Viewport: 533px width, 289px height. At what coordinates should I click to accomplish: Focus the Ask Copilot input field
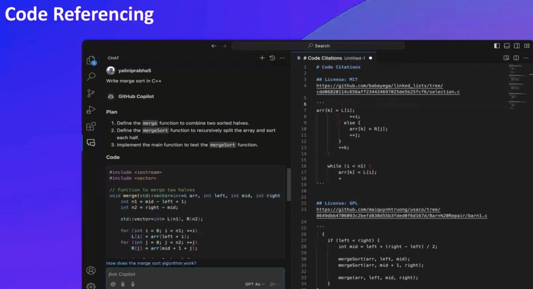[195, 274]
